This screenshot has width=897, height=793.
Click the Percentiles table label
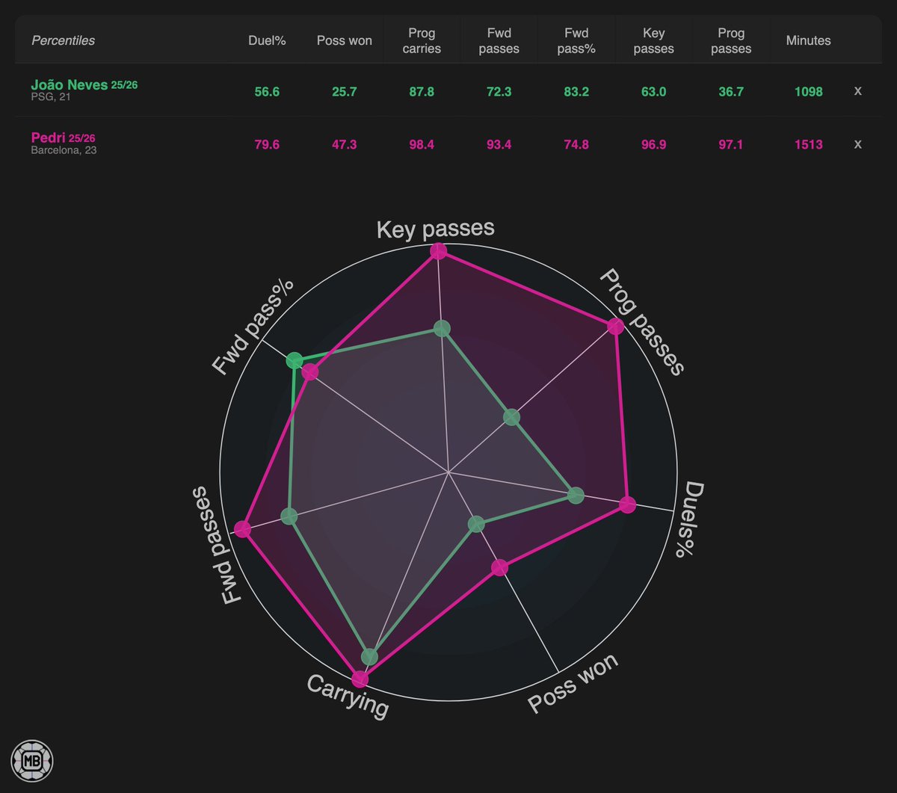[64, 40]
